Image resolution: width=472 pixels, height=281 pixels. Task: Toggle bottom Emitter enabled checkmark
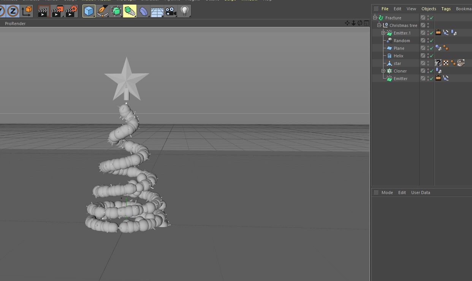point(432,79)
